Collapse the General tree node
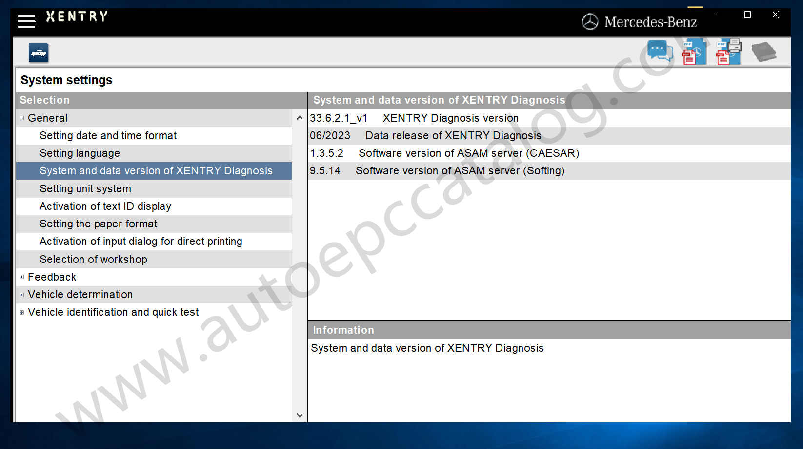This screenshot has width=803, height=449. [21, 118]
